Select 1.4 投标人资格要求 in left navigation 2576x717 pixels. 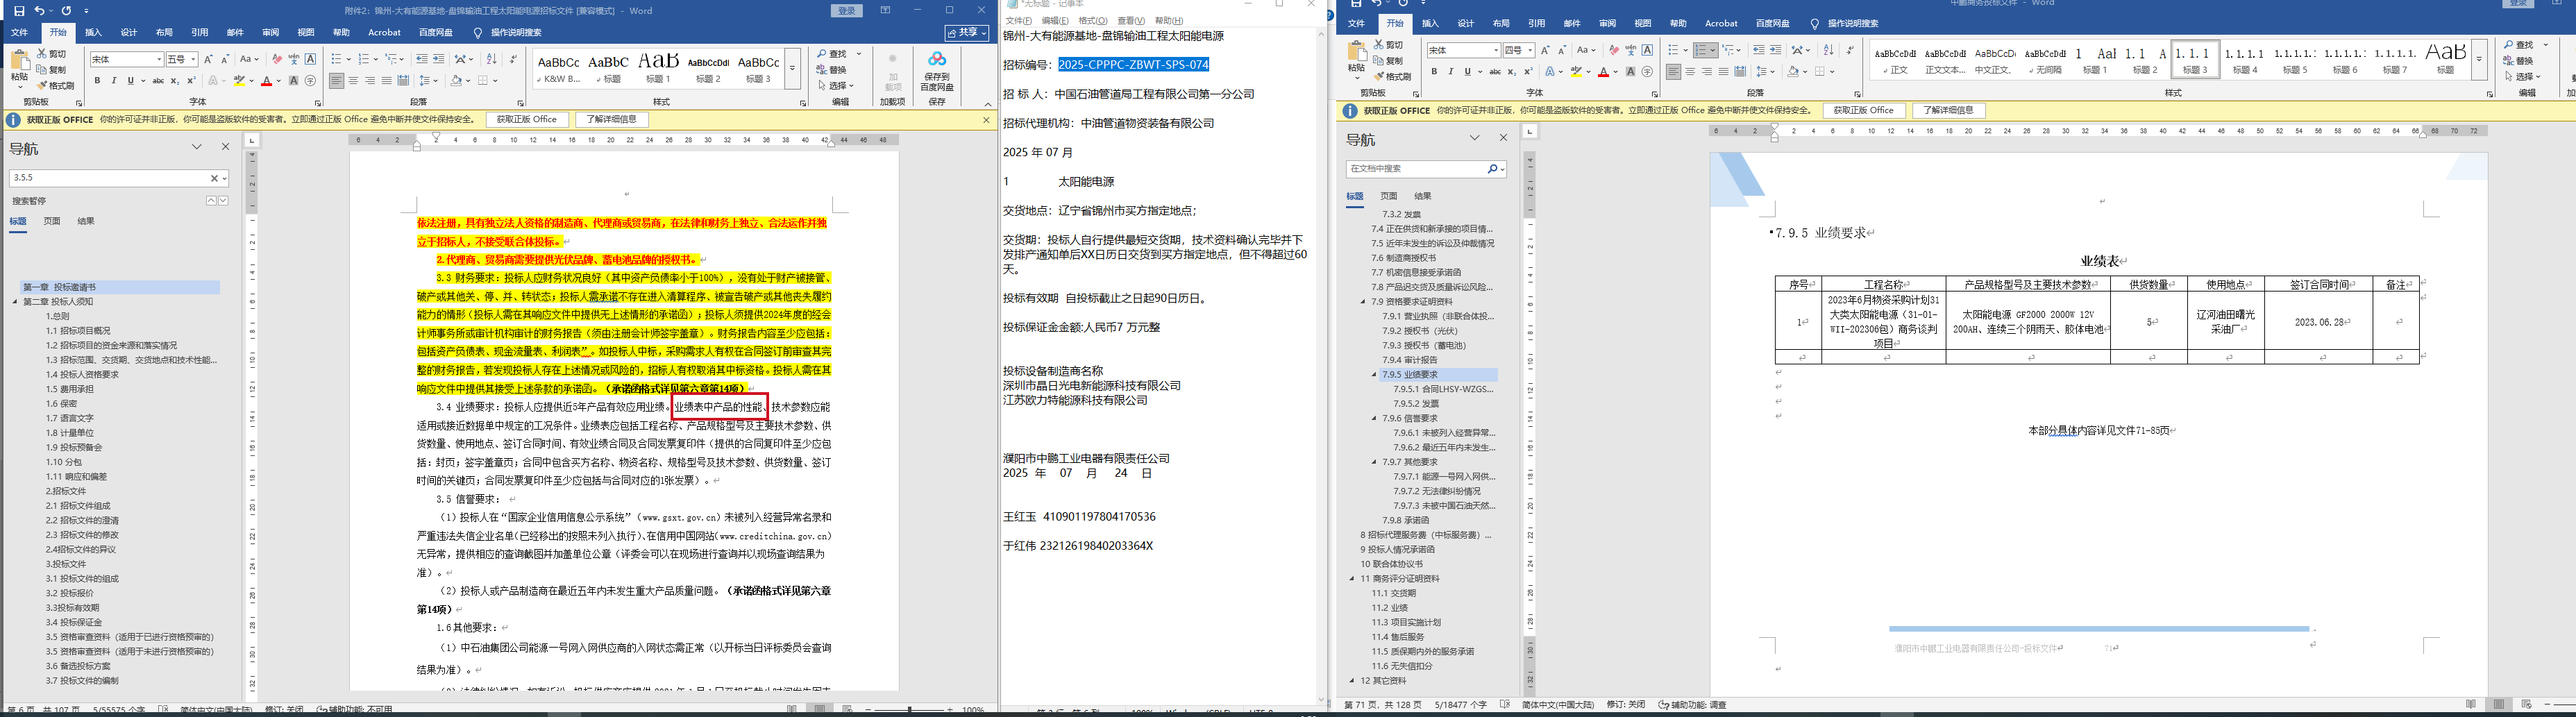pos(82,375)
